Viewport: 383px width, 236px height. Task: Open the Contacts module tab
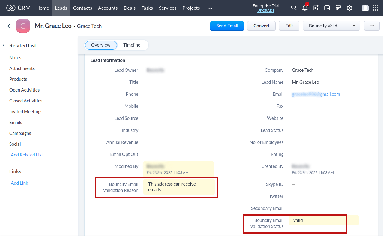tap(82, 8)
